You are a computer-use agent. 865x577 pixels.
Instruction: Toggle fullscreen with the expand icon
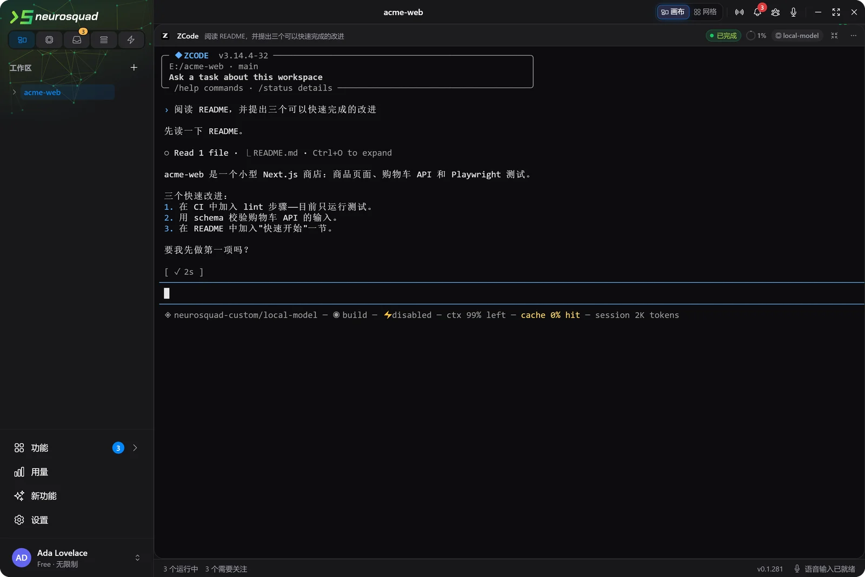click(x=836, y=12)
